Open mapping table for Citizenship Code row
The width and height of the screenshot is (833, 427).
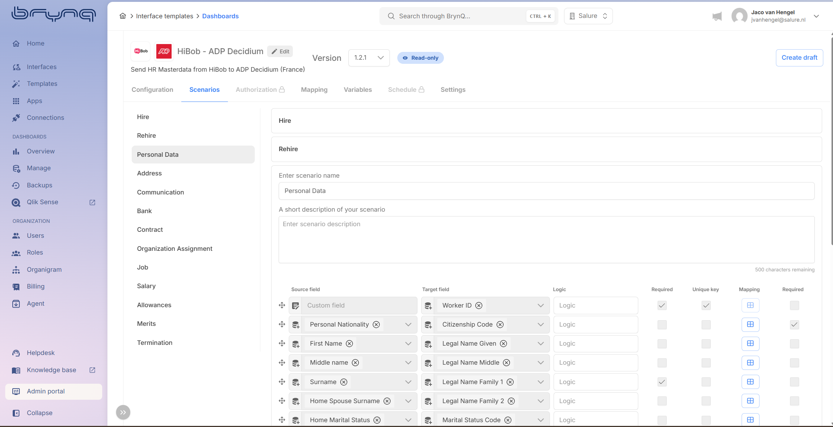coord(750,324)
